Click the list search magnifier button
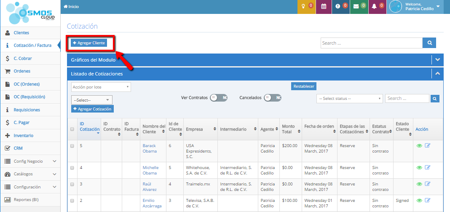 click(x=435, y=99)
